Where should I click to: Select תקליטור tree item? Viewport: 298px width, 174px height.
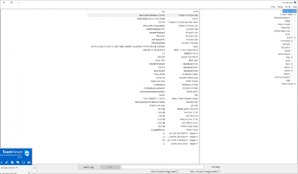click(286, 44)
